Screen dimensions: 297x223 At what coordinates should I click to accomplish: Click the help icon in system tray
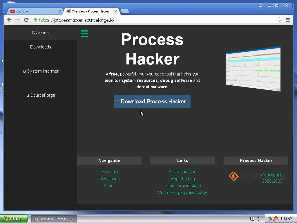point(252,219)
